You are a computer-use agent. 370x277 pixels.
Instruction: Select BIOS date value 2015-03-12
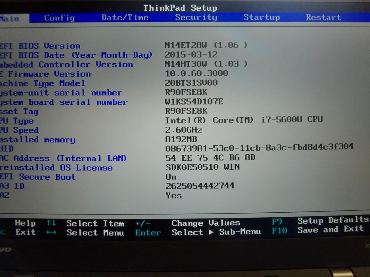tap(191, 55)
